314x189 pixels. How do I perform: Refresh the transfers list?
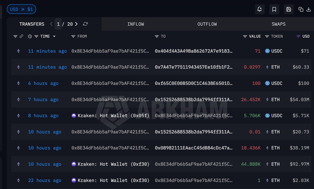[x=85, y=24]
